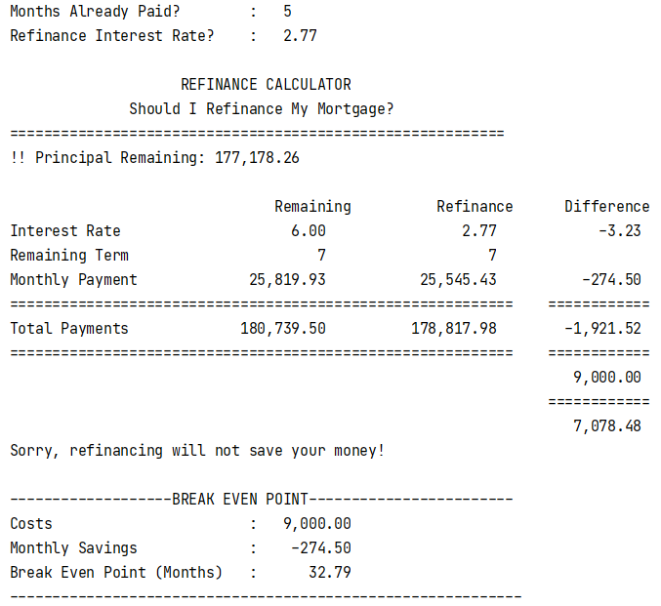The image size is (661, 606).
Task: Click the Principal Remaining amount 177,178.26
Action: coord(257,158)
